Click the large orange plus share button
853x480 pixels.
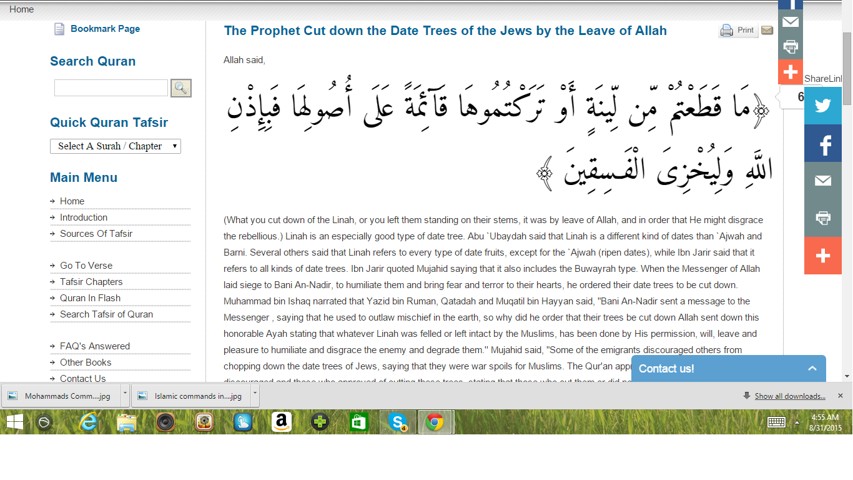tap(823, 256)
